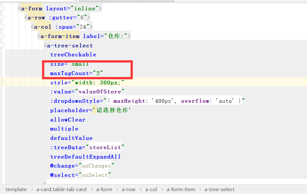Collapse the a-form block using its gutter arrow
307x194 pixels.
[2, 8]
